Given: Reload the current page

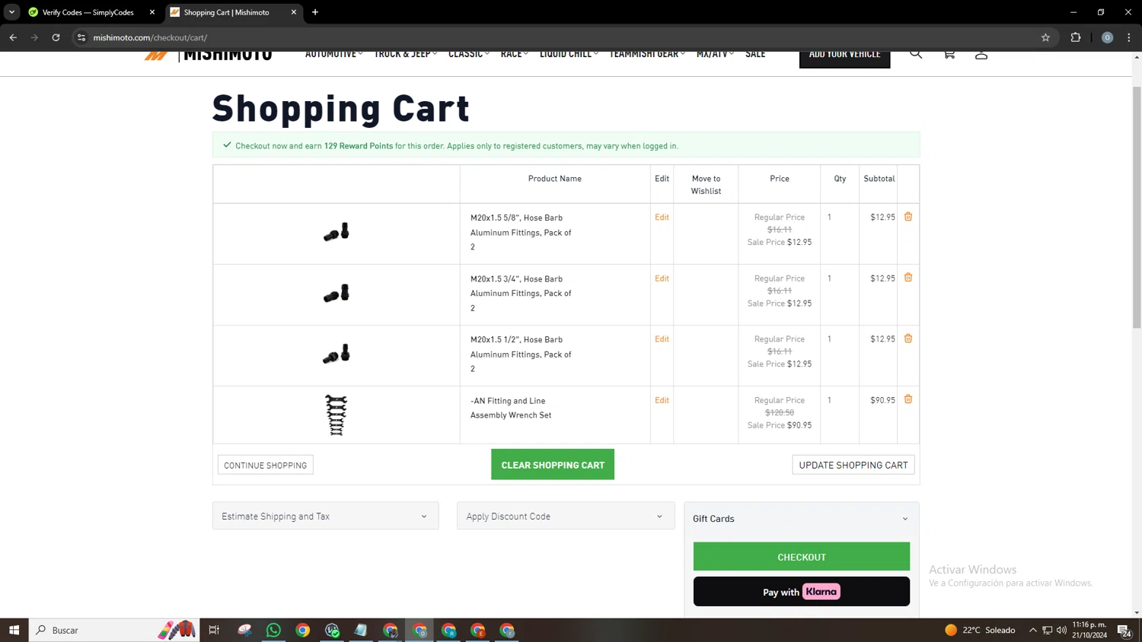Looking at the screenshot, I should coord(56,37).
